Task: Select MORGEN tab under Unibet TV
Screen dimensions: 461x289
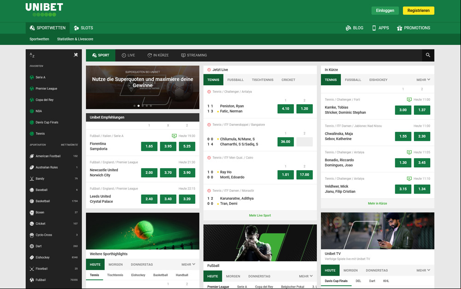Action: pos(351,271)
